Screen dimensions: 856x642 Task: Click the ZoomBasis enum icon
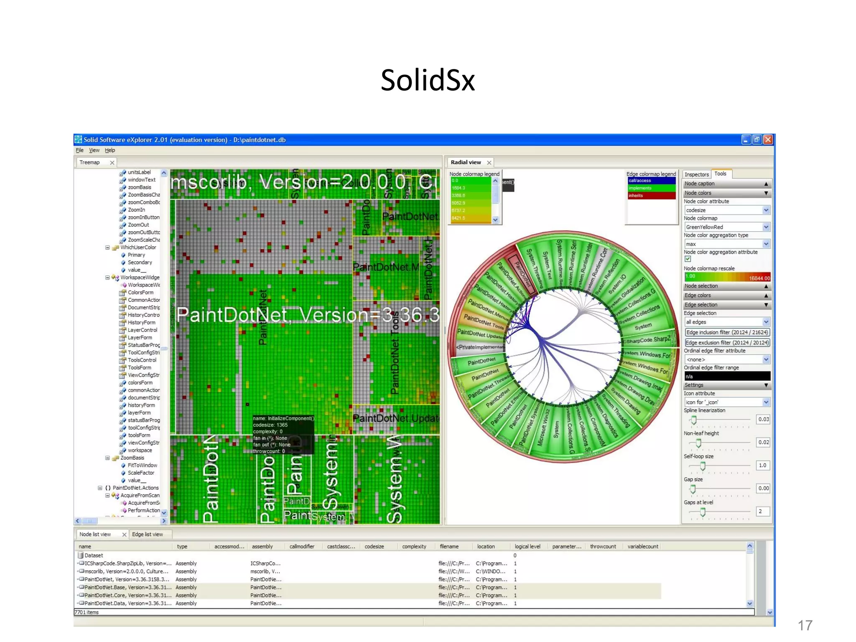point(115,459)
